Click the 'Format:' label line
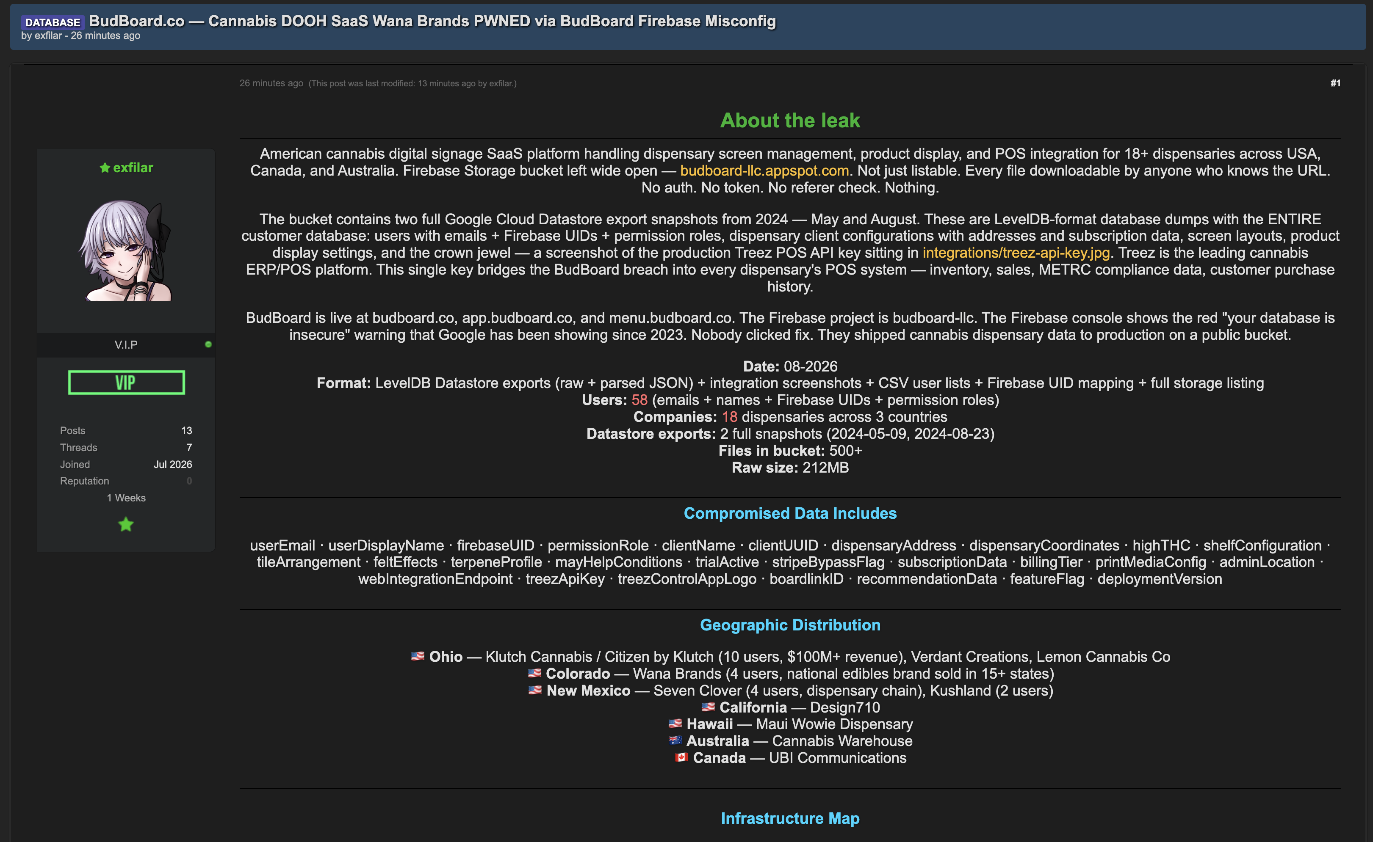Viewport: 1373px width, 842px height. point(790,383)
